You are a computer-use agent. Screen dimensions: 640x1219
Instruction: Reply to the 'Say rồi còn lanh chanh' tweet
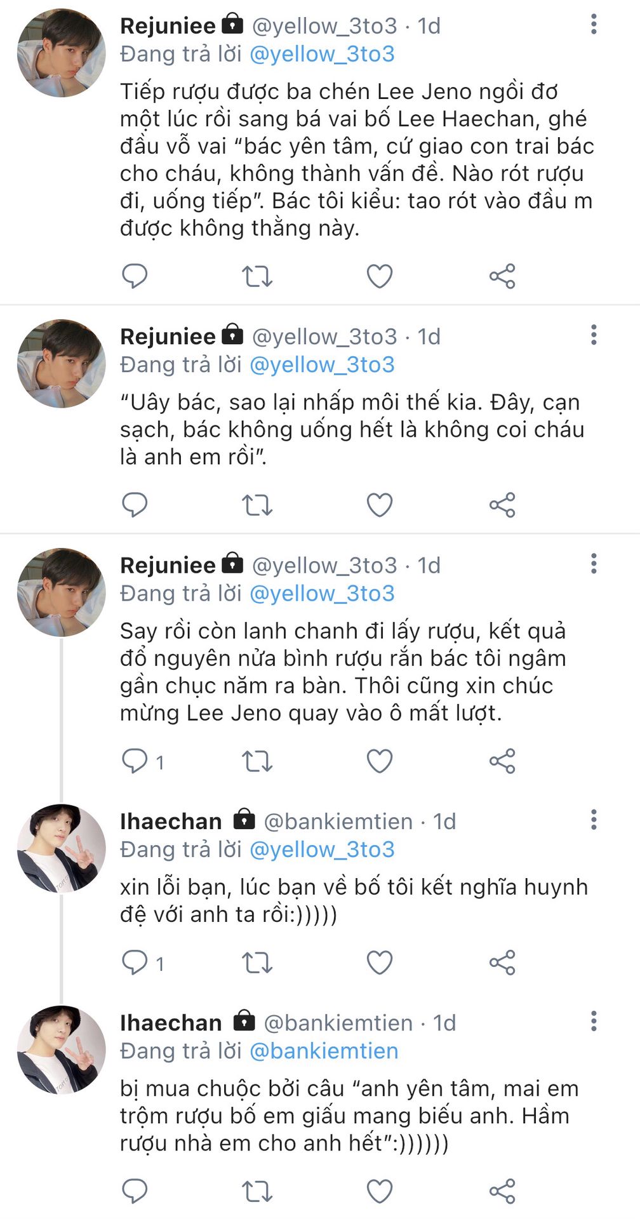tap(135, 761)
